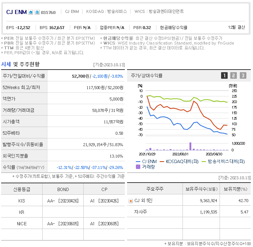The image size is (253, 247).
Task: Click the 신용등급 column header
Action: [22, 190]
